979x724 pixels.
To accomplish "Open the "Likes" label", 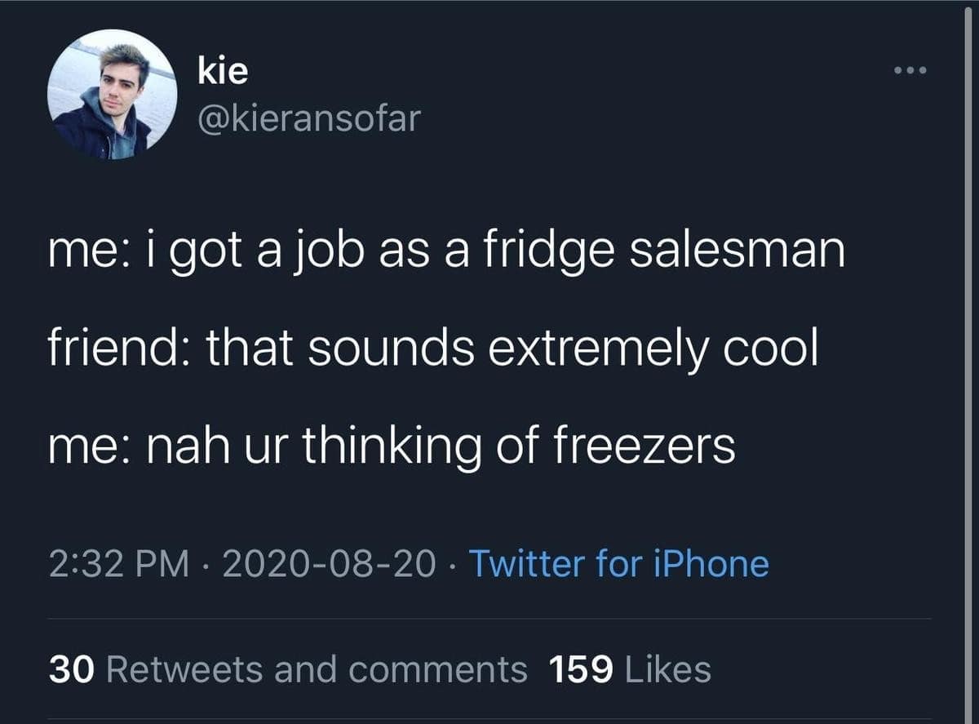I will (667, 670).
